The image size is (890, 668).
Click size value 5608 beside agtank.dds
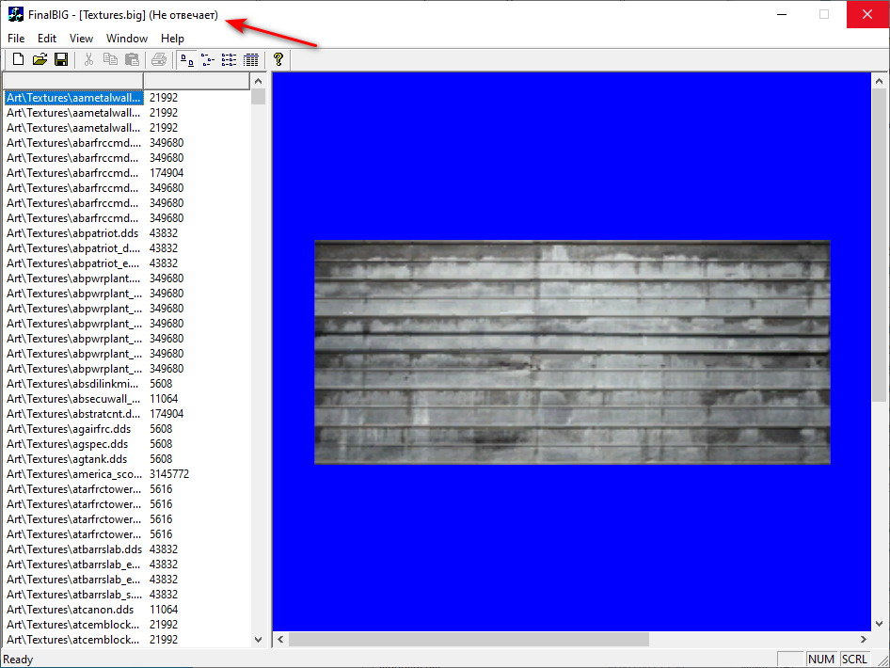[x=161, y=458]
